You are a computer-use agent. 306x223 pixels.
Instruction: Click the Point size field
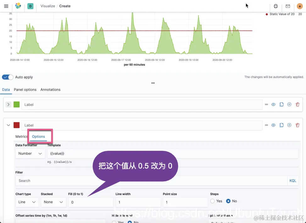pyautogui.click(x=186, y=202)
